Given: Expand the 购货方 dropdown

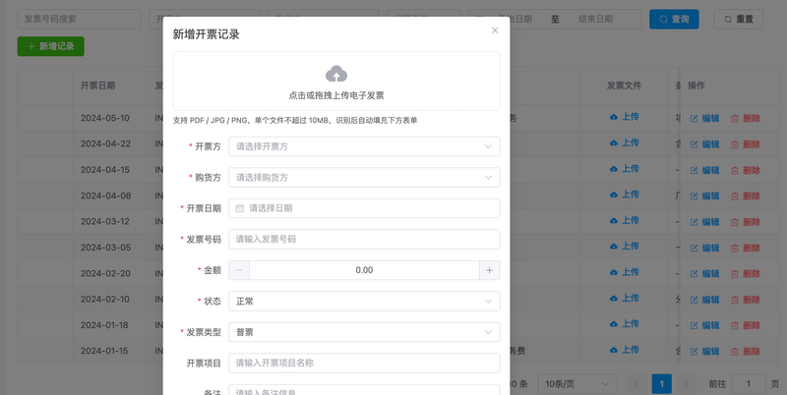Looking at the screenshot, I should tap(364, 178).
